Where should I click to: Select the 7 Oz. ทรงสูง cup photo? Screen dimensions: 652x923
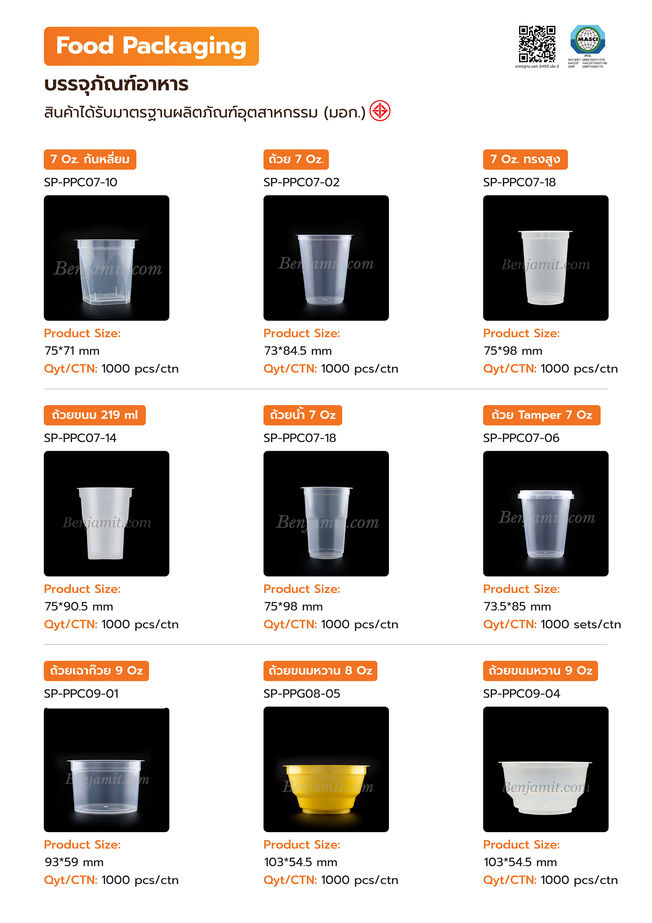(x=546, y=258)
